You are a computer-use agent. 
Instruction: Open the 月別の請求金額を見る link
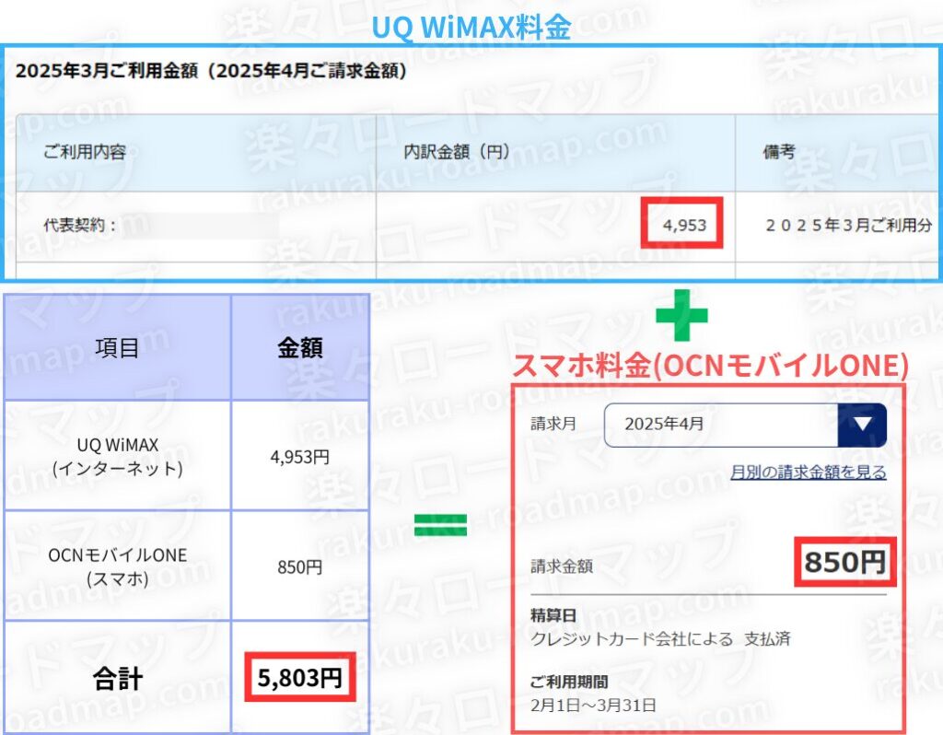coord(809,472)
